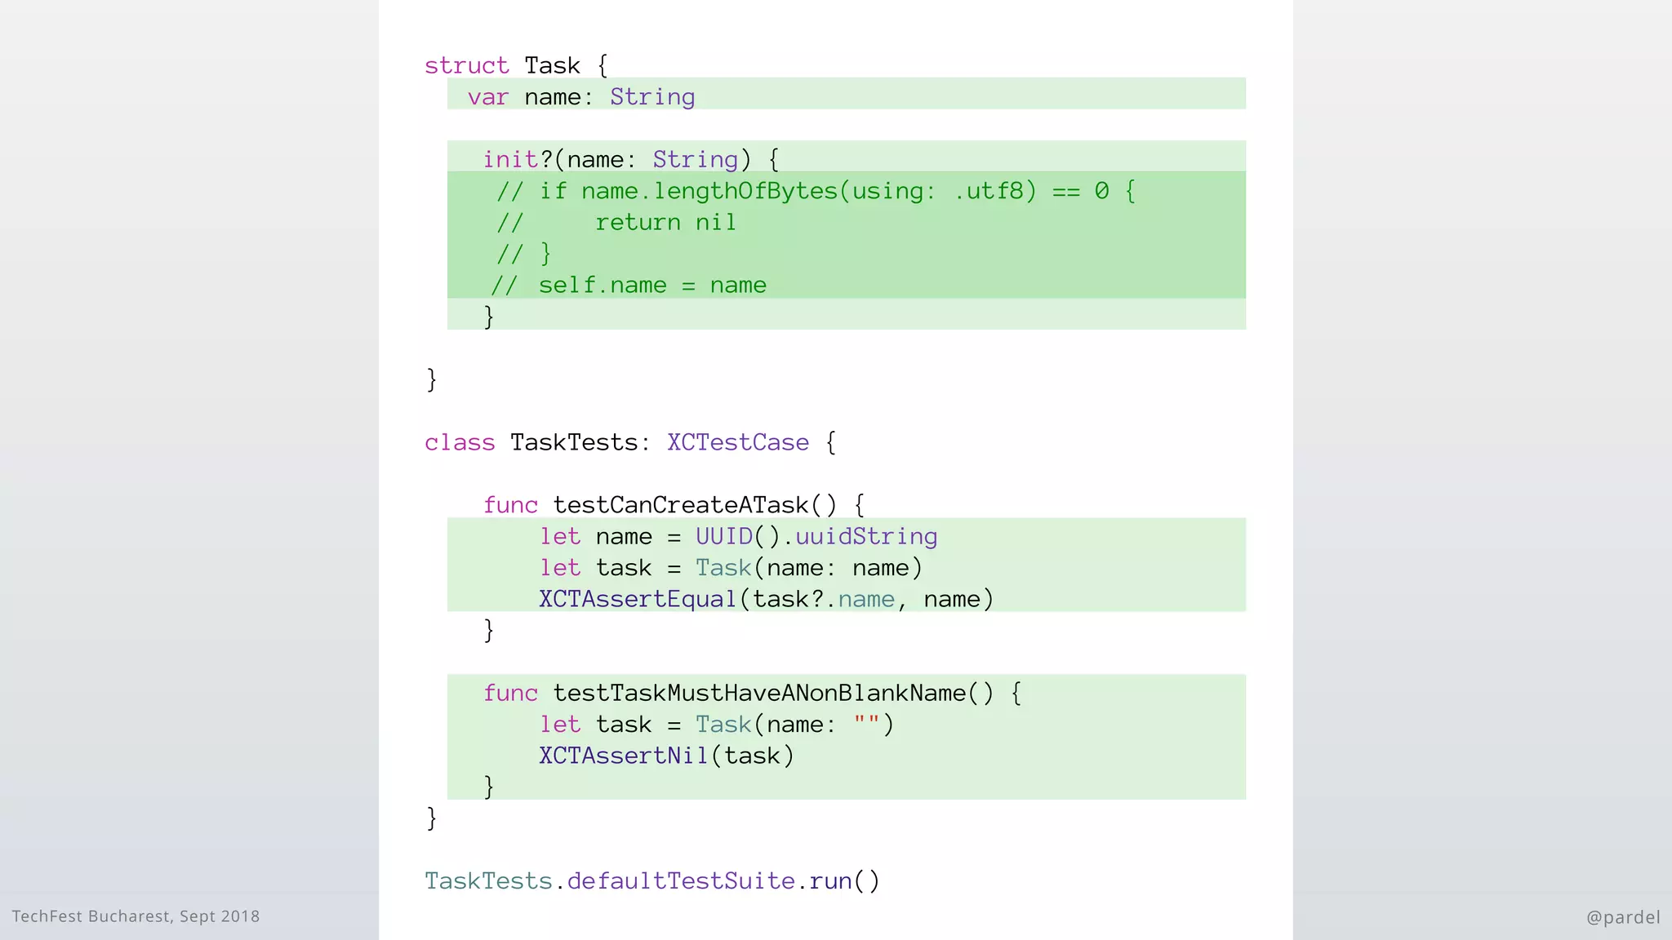This screenshot has width=1672, height=940.
Task: Click the commented 'return nil' line
Action: [x=616, y=222]
